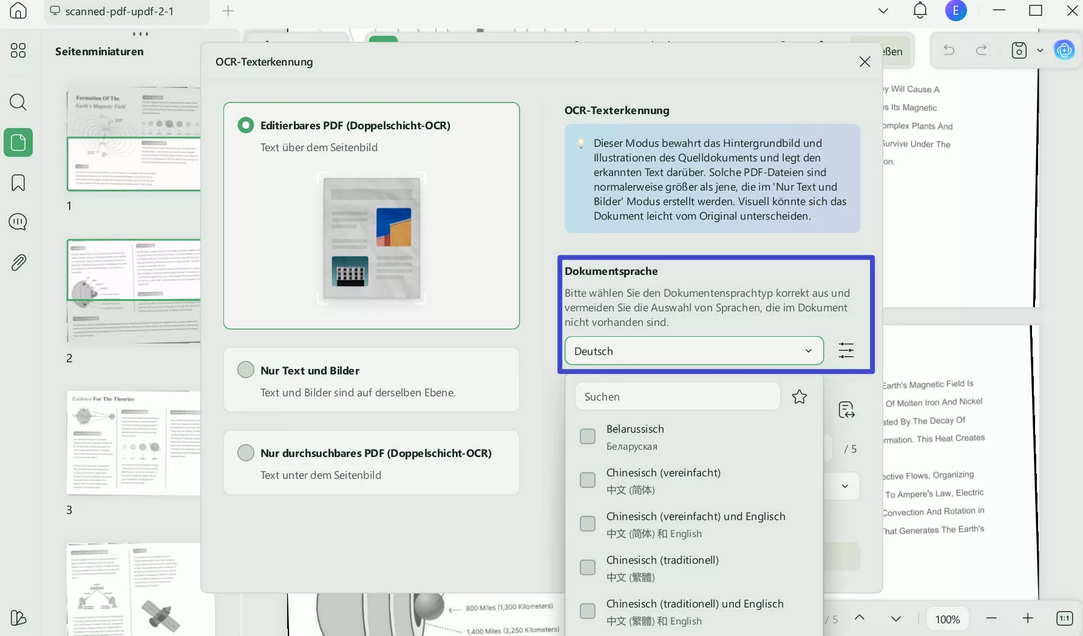Expand the save options chevron

[x=1040, y=50]
